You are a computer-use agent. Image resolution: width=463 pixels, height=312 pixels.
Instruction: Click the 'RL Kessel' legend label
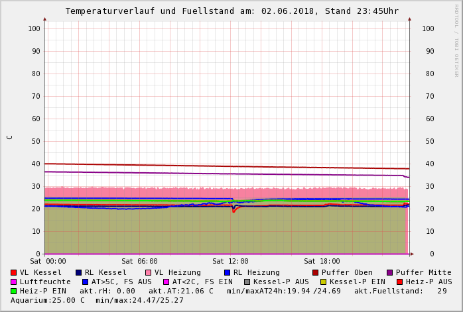tap(105, 272)
